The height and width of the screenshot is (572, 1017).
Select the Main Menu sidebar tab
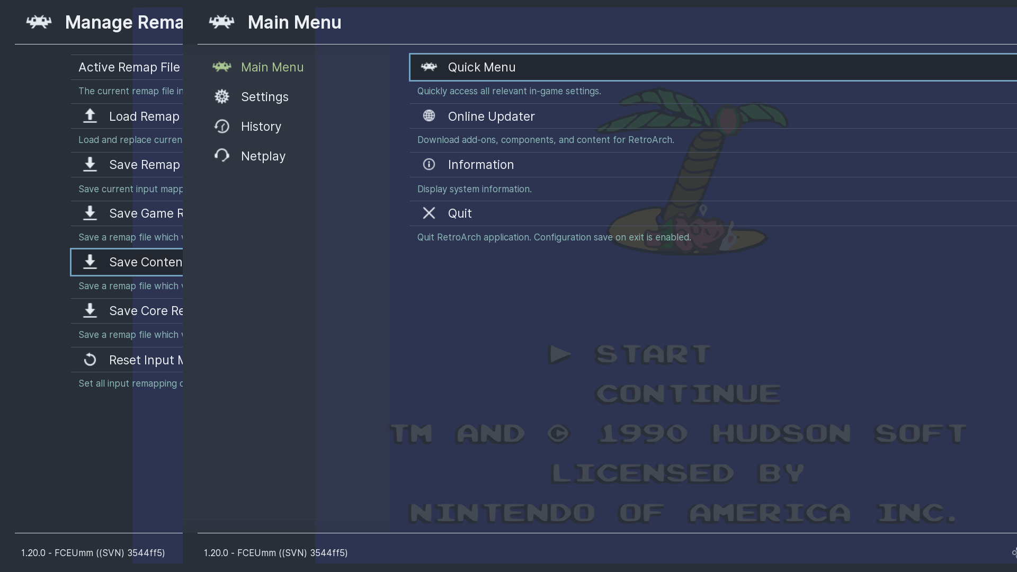click(272, 67)
